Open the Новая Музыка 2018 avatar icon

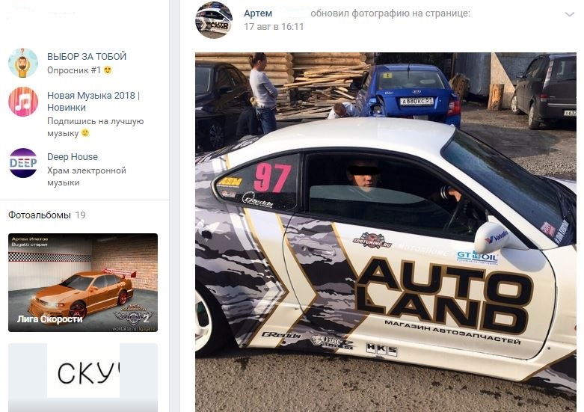23,102
